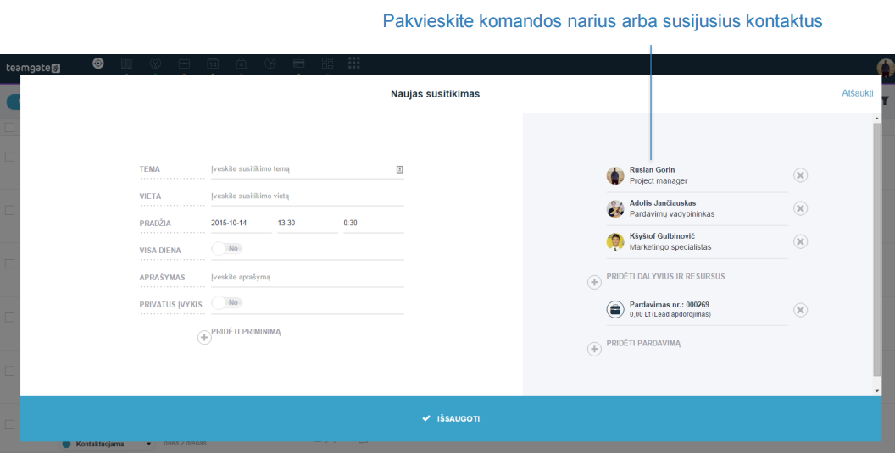Image resolution: width=895 pixels, height=453 pixels.
Task: Click the teamgate logo
Action: (x=33, y=68)
